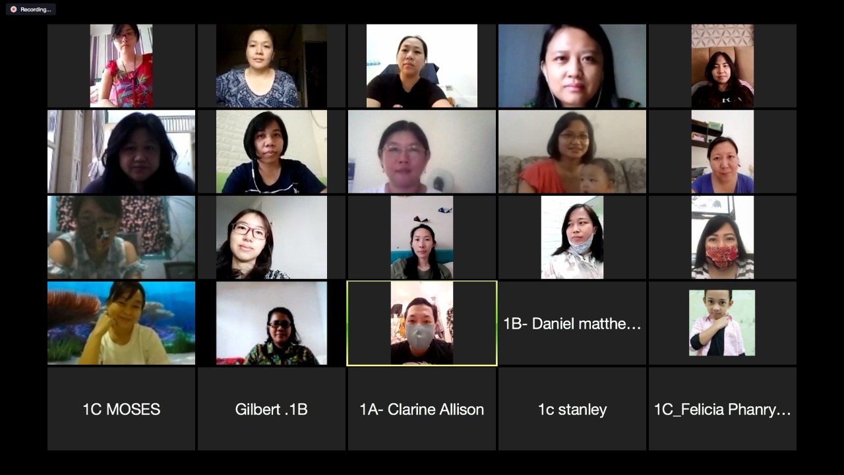Click the video of woman wearing earphones

pyautogui.click(x=572, y=66)
